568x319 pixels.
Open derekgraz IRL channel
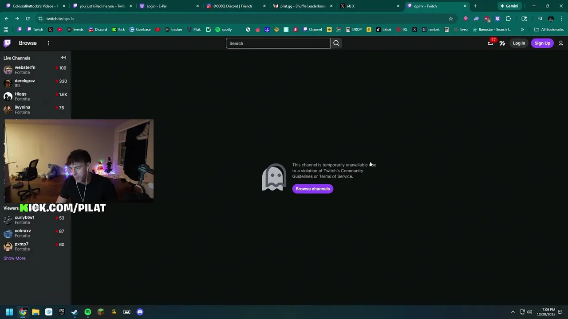click(x=35, y=83)
